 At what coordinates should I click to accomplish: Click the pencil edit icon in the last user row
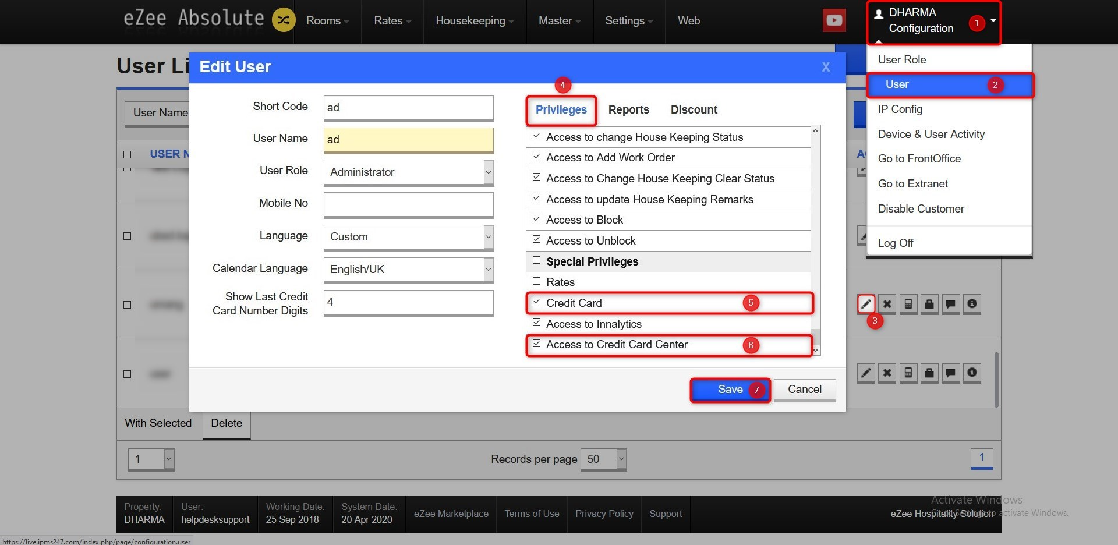point(866,373)
